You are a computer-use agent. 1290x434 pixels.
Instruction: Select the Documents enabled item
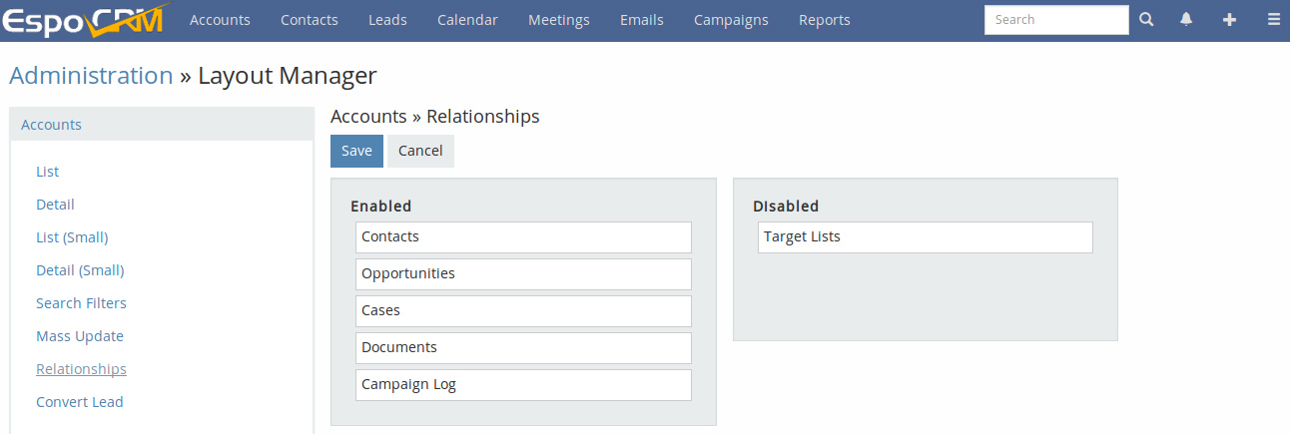click(523, 348)
